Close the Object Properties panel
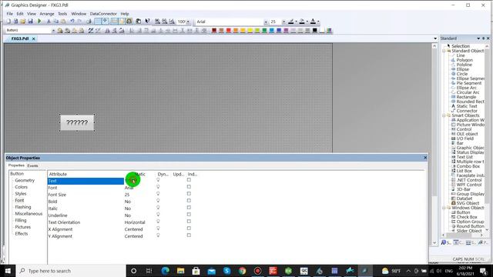493x277 pixels. pyautogui.click(x=425, y=158)
